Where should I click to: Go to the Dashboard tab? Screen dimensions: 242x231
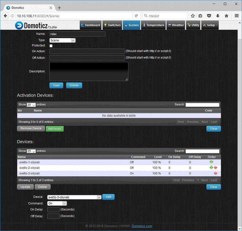[90, 25]
